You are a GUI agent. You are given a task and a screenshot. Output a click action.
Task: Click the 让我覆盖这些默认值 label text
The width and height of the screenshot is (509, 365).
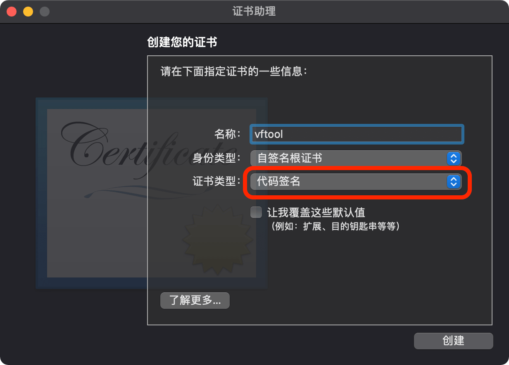coord(316,213)
